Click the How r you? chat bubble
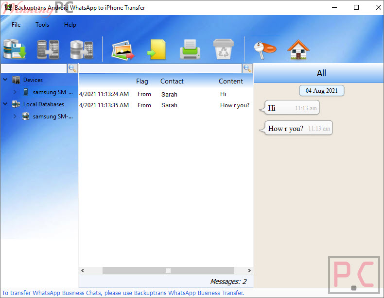Screen dimensions: 384x298 pos(296,128)
